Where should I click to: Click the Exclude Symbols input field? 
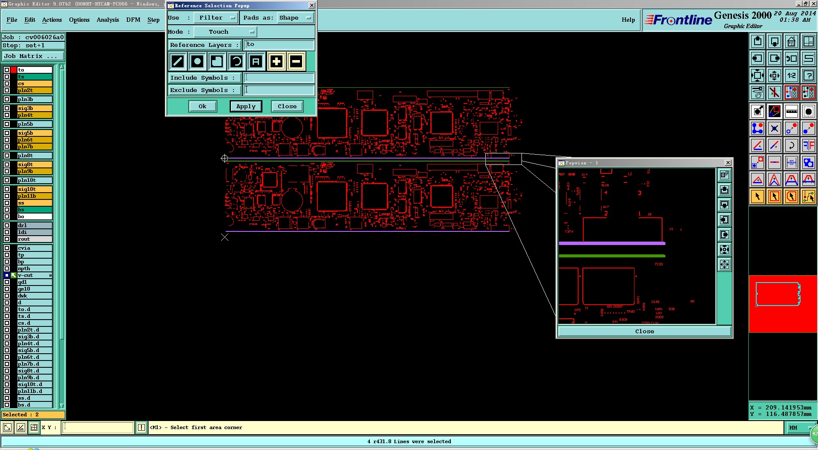(279, 90)
